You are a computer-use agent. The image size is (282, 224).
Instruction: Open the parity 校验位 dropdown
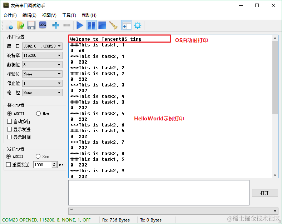pos(42,74)
